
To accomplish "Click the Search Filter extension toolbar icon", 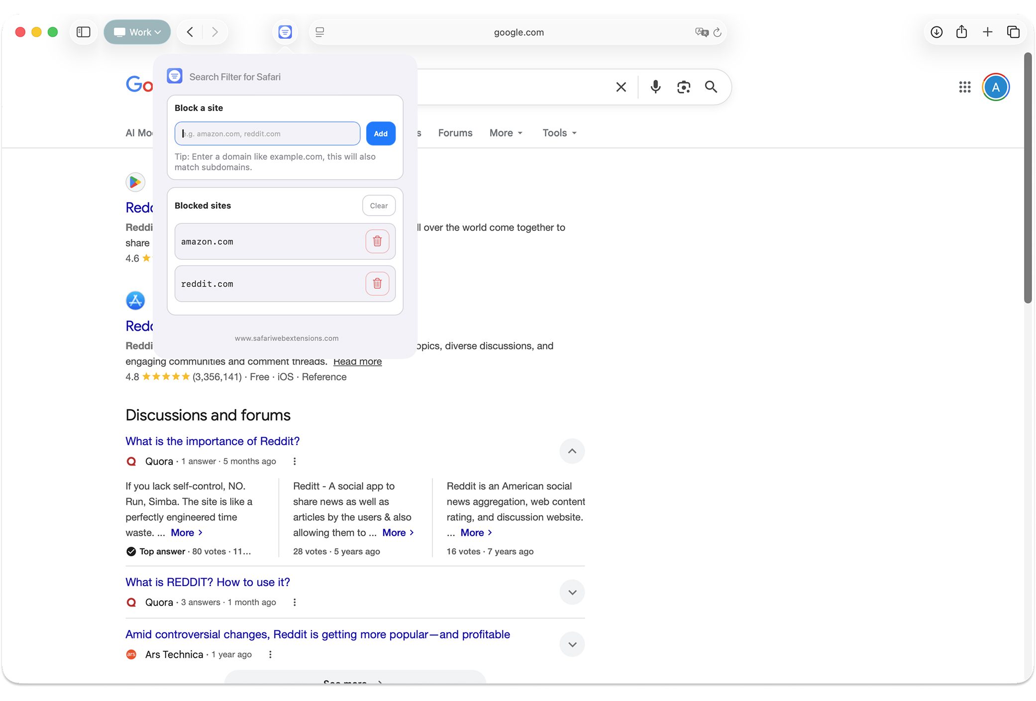I will point(285,32).
